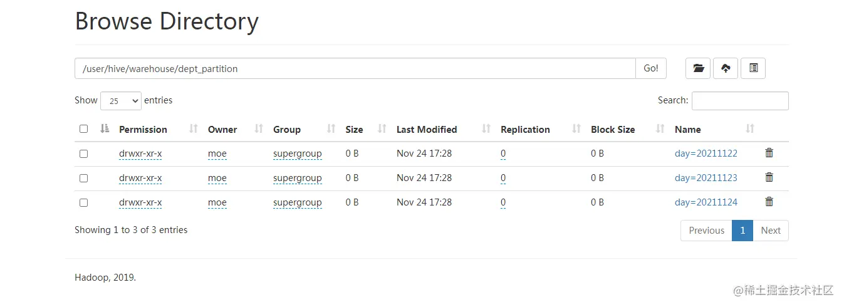Check the box for the day=20211122 row
Image resolution: width=844 pixels, height=307 pixels.
(x=84, y=153)
